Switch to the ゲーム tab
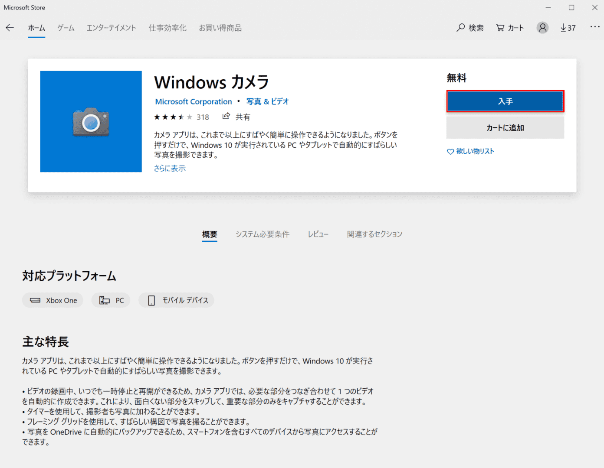 66,28
